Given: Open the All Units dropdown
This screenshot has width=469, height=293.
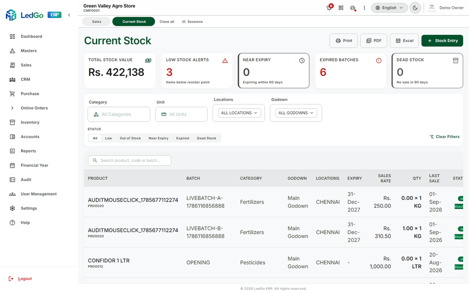Looking at the screenshot, I should tap(181, 114).
